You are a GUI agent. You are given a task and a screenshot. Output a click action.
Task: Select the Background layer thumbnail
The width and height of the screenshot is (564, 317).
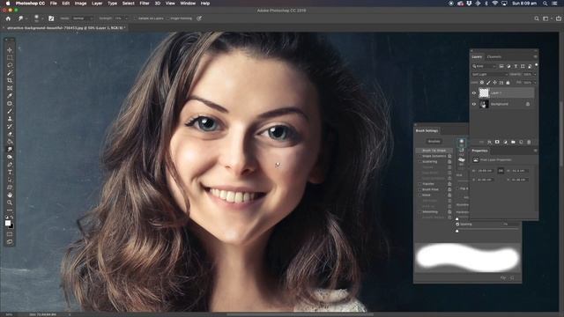click(x=484, y=104)
